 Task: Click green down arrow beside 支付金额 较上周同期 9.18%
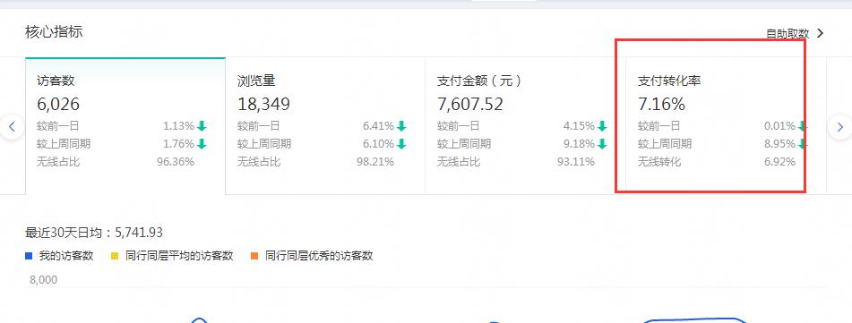tap(602, 144)
